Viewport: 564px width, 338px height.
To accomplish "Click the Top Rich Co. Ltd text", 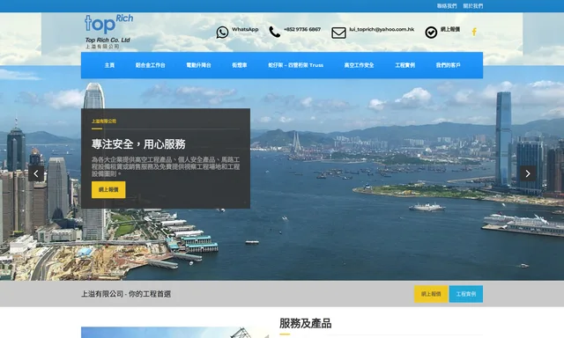I will (108, 40).
